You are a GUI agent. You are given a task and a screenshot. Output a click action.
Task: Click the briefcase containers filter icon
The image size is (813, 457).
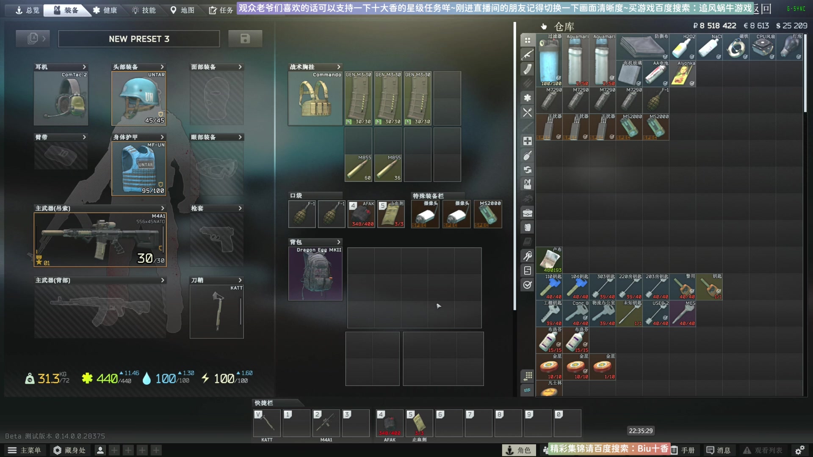527,213
